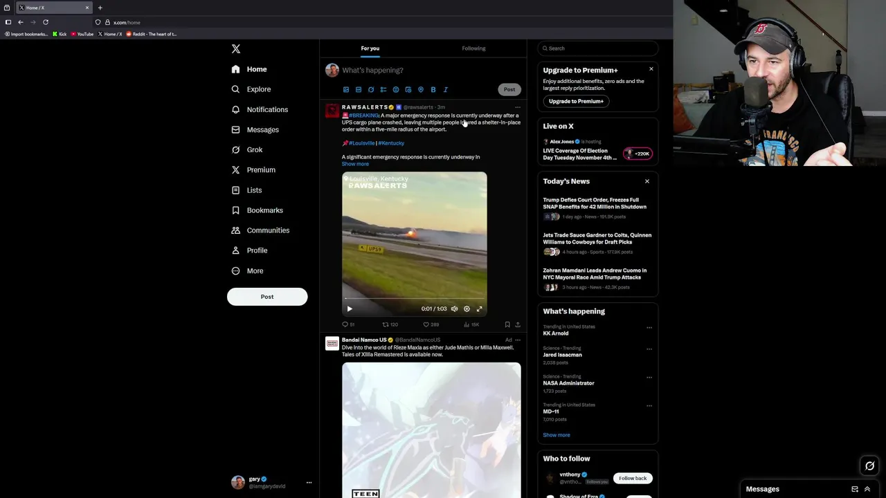View analytics for the RAWSALERTS post
The width and height of the screenshot is (886, 498).
coord(471,324)
